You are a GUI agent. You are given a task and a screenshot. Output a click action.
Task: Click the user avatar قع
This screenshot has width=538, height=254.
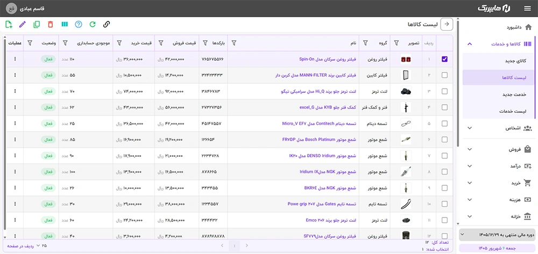click(x=11, y=8)
